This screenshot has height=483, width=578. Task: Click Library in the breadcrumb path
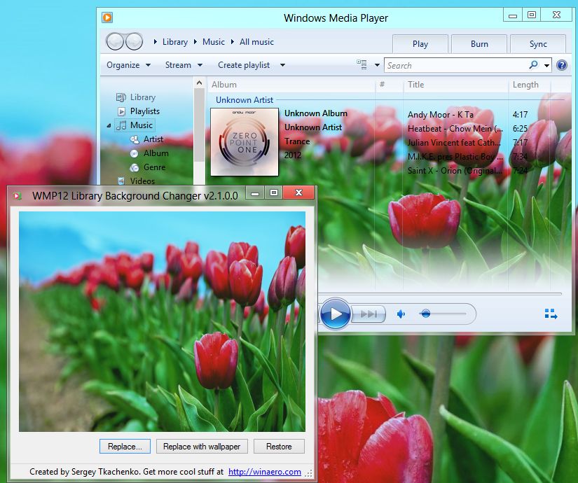click(175, 42)
